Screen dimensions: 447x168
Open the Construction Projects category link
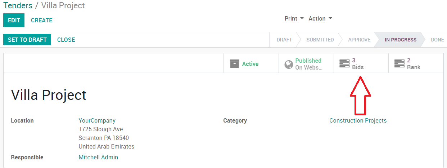coord(358,120)
